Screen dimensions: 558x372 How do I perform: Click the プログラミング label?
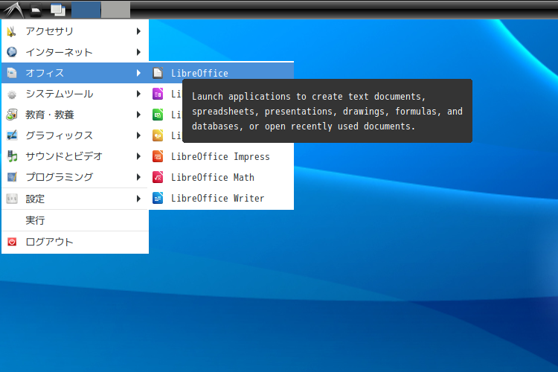tap(60, 177)
